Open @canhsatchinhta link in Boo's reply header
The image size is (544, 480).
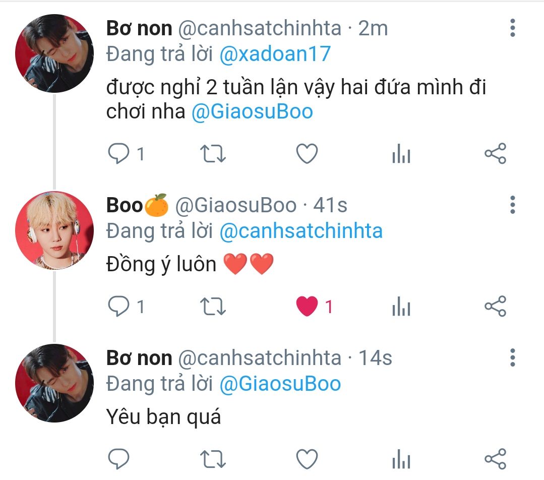tap(301, 231)
